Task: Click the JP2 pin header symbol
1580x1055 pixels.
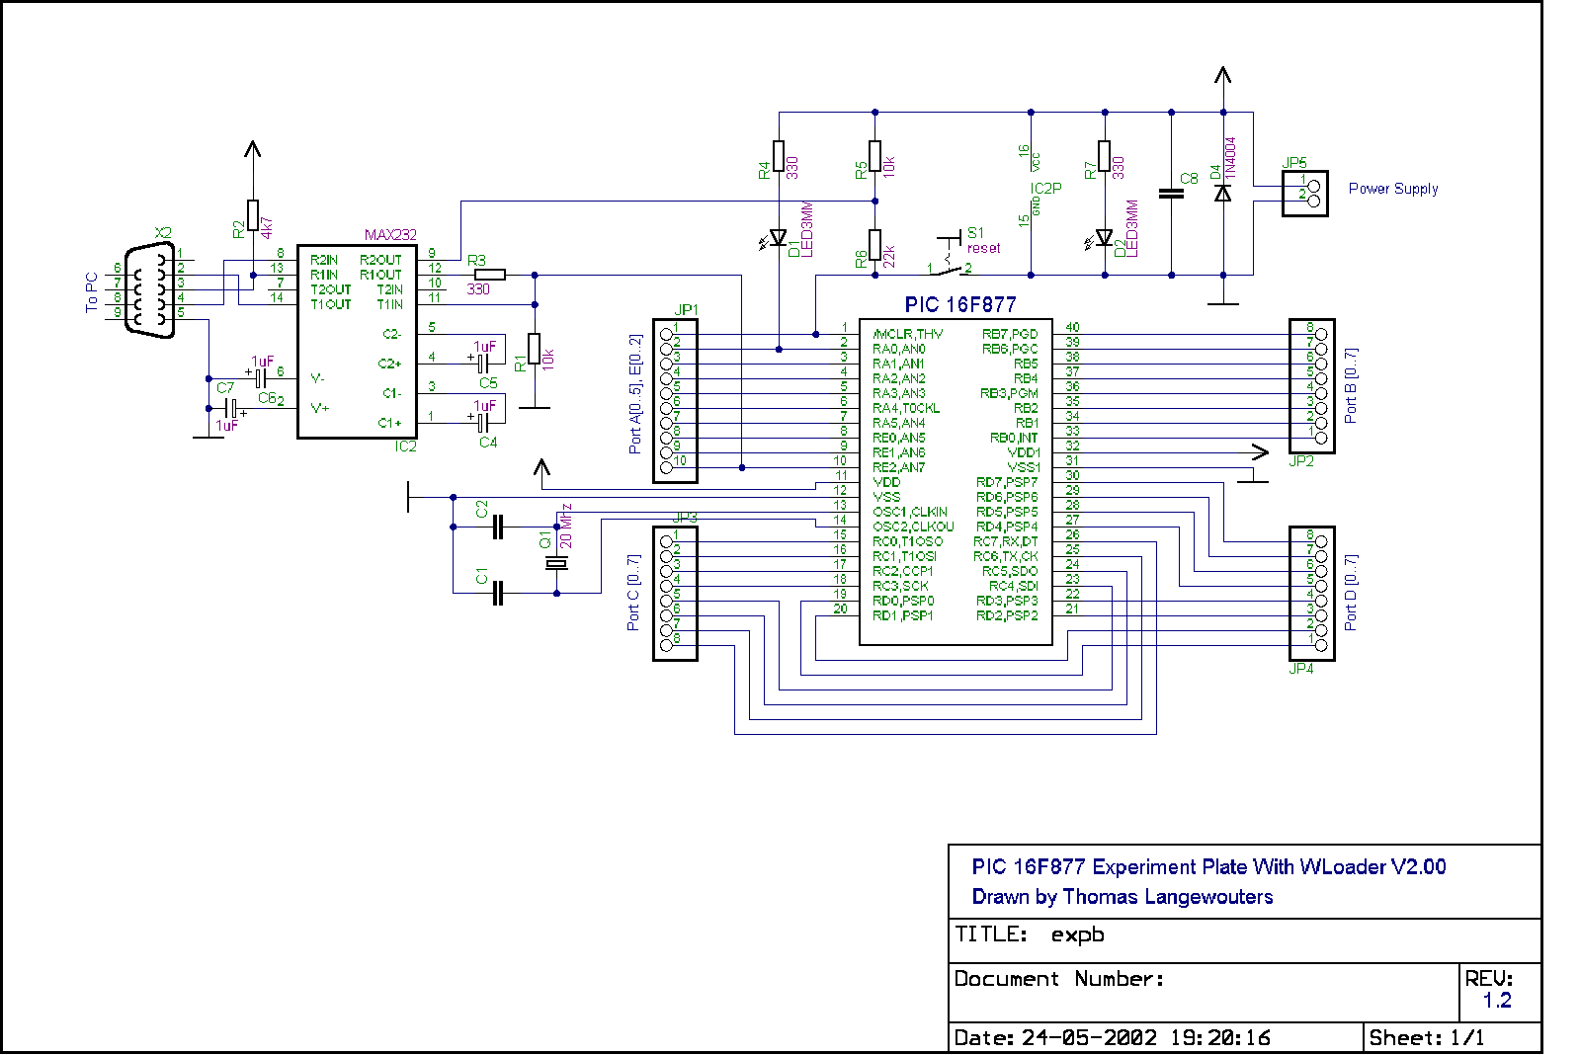Action: click(x=1312, y=385)
